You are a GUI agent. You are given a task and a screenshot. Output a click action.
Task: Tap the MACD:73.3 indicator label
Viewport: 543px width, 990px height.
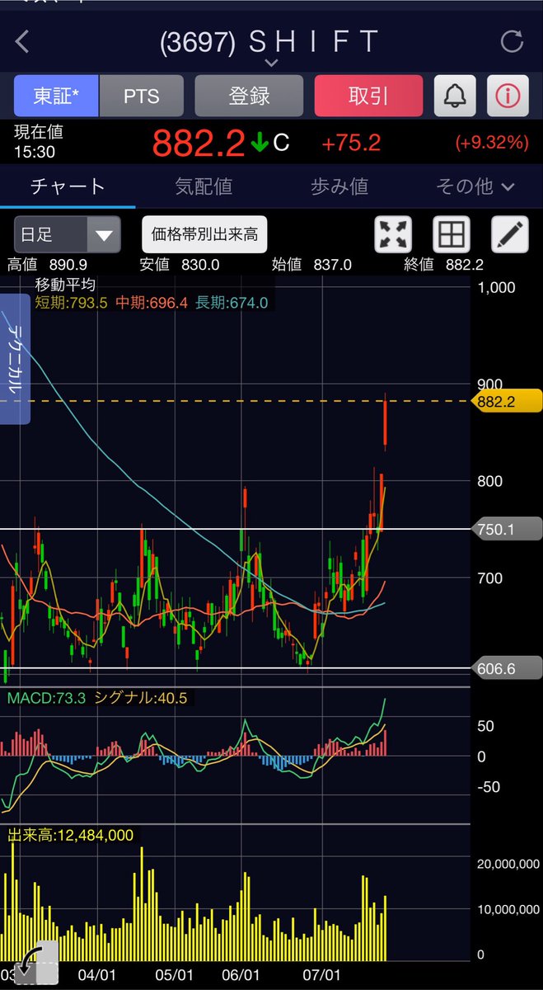click(x=47, y=699)
